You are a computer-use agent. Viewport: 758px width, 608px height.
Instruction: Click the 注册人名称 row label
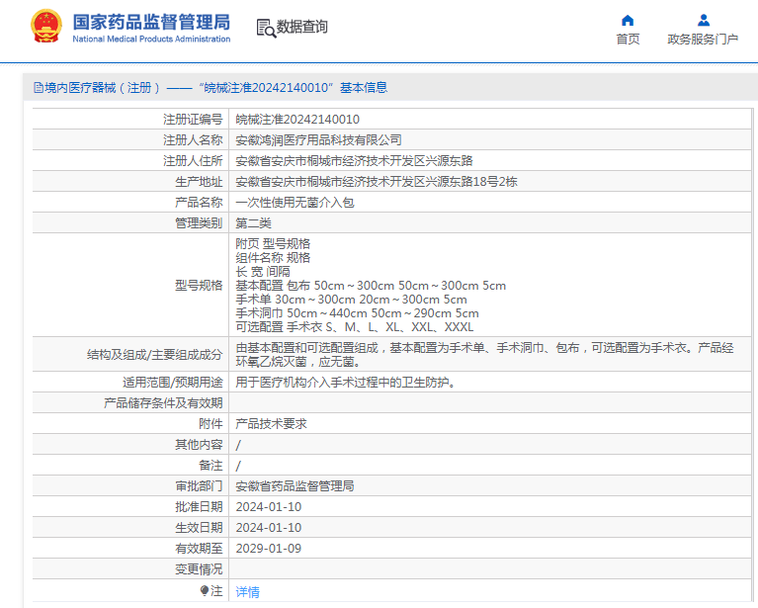193,139
